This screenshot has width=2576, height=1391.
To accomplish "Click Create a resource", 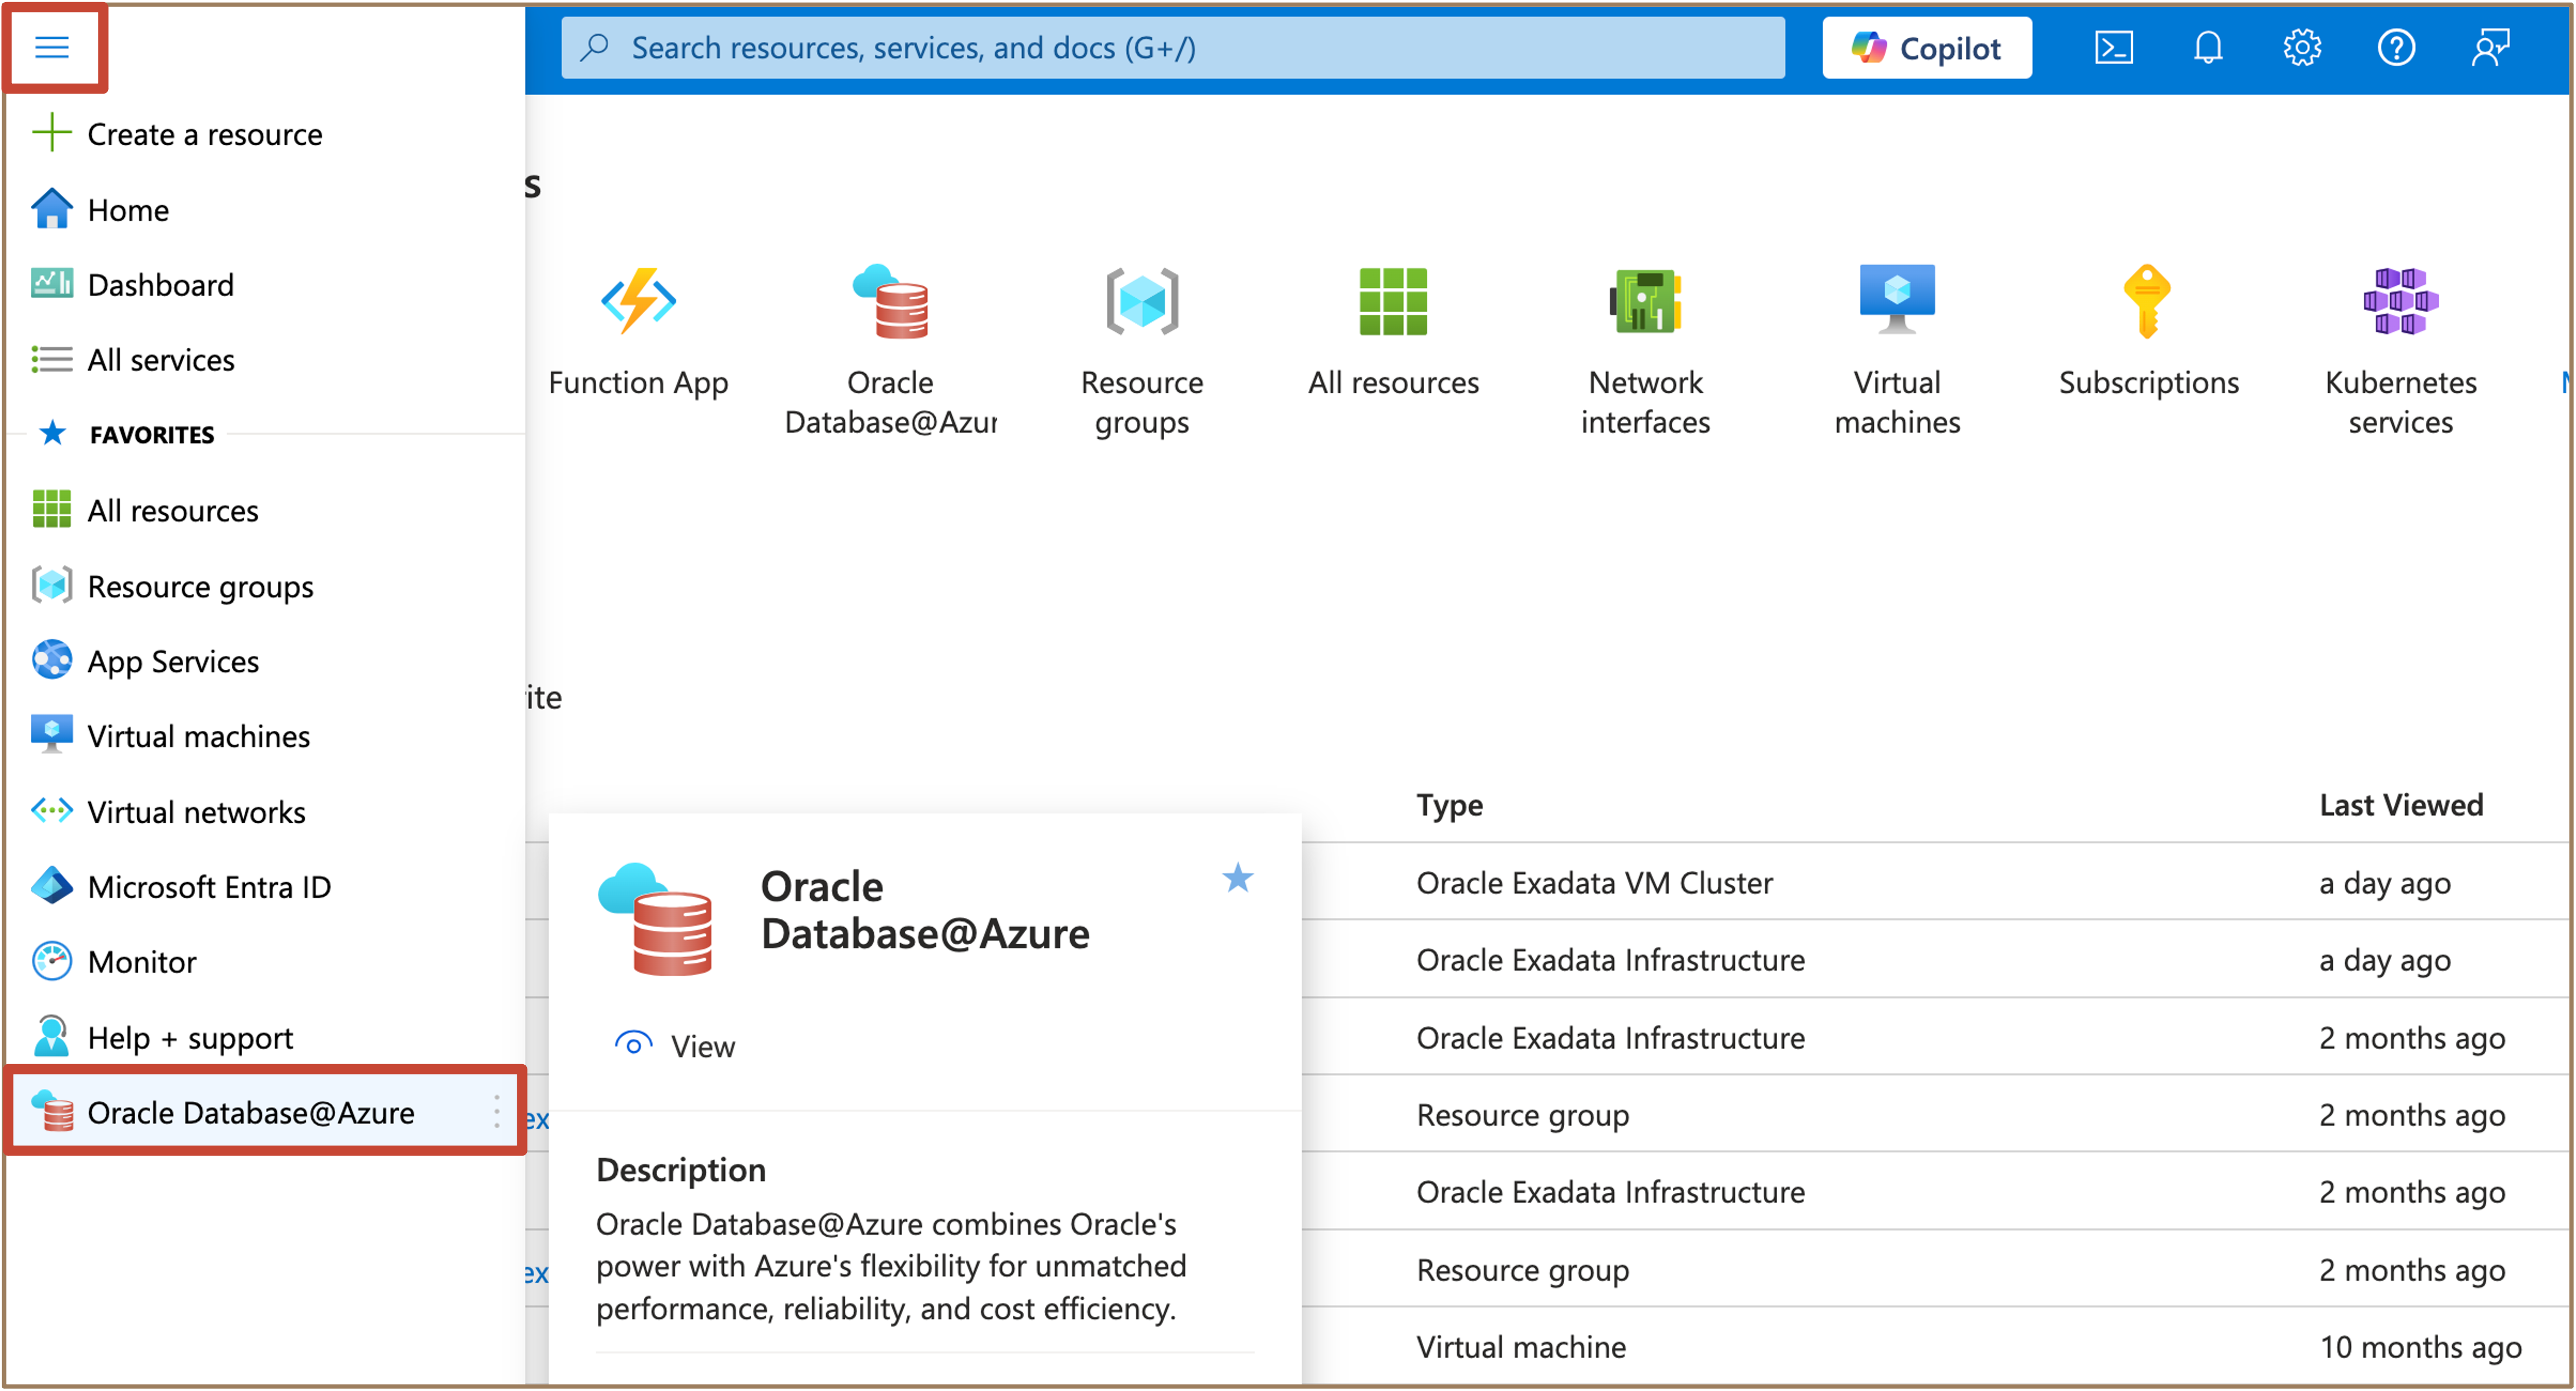I will 204,134.
